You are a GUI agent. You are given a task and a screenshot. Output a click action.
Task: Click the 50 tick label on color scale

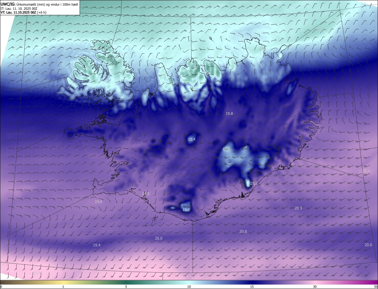pyautogui.click(x=376, y=287)
